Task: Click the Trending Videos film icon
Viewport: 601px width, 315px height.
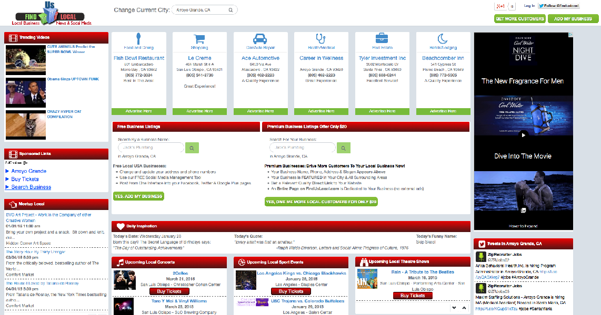Action: coord(13,38)
